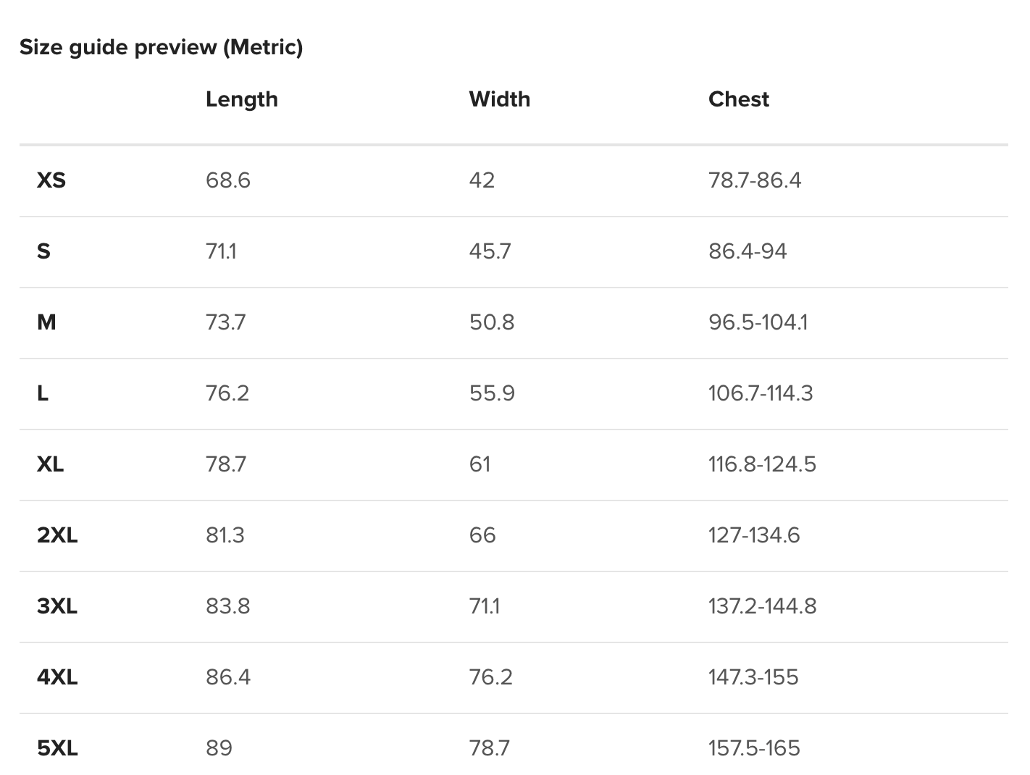Click the 5XL length value 89
This screenshot has height=775, width=1030.
[x=219, y=748]
